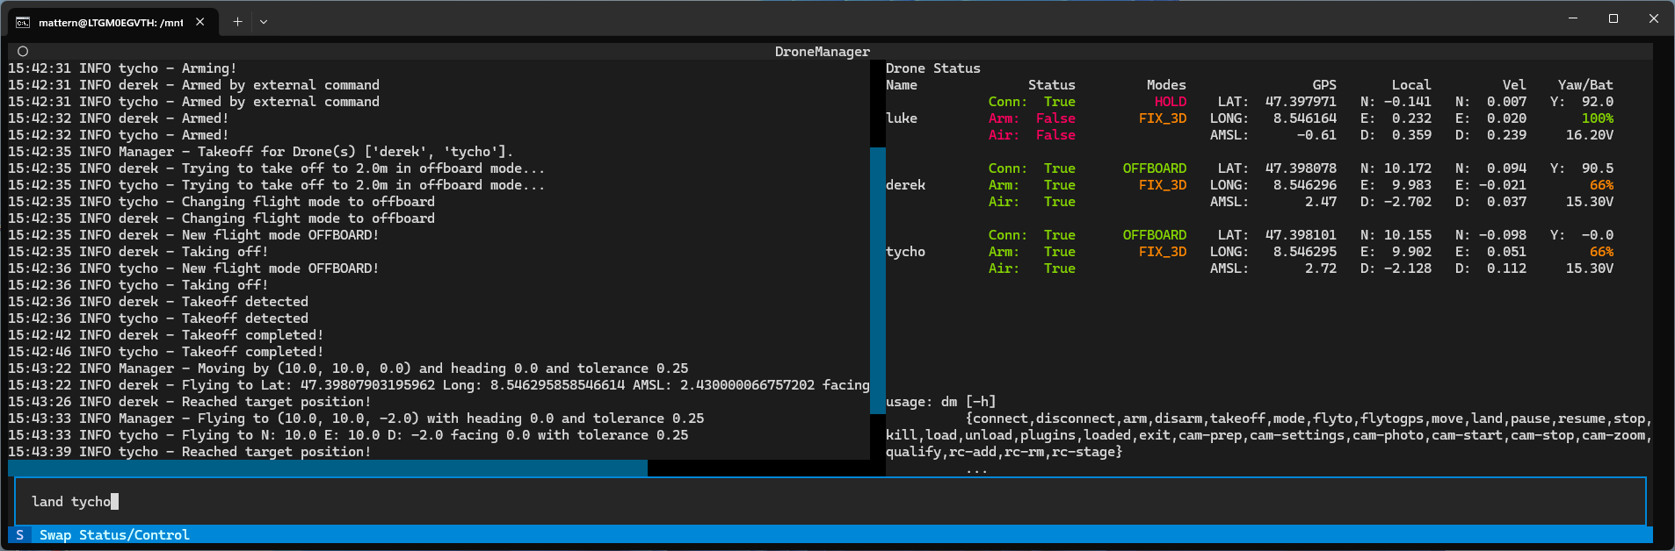Click tycho's OFFBOARD mode value
Screen dimensions: 1675x551
(1154, 235)
